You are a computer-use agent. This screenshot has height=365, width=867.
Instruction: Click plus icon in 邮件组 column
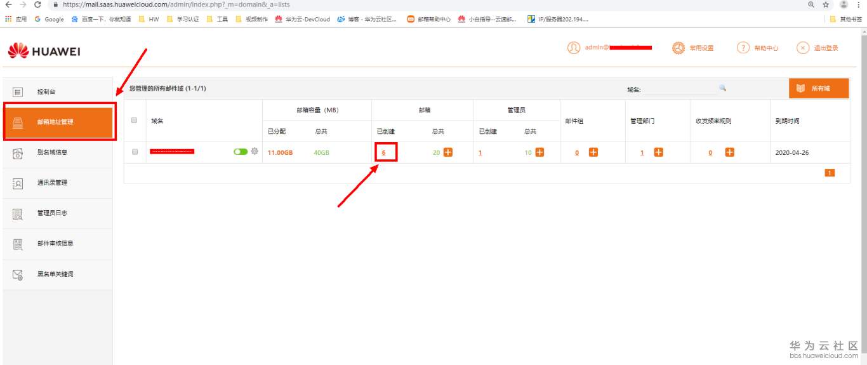coord(593,152)
